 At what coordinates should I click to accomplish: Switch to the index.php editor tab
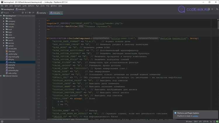pos(56,13)
